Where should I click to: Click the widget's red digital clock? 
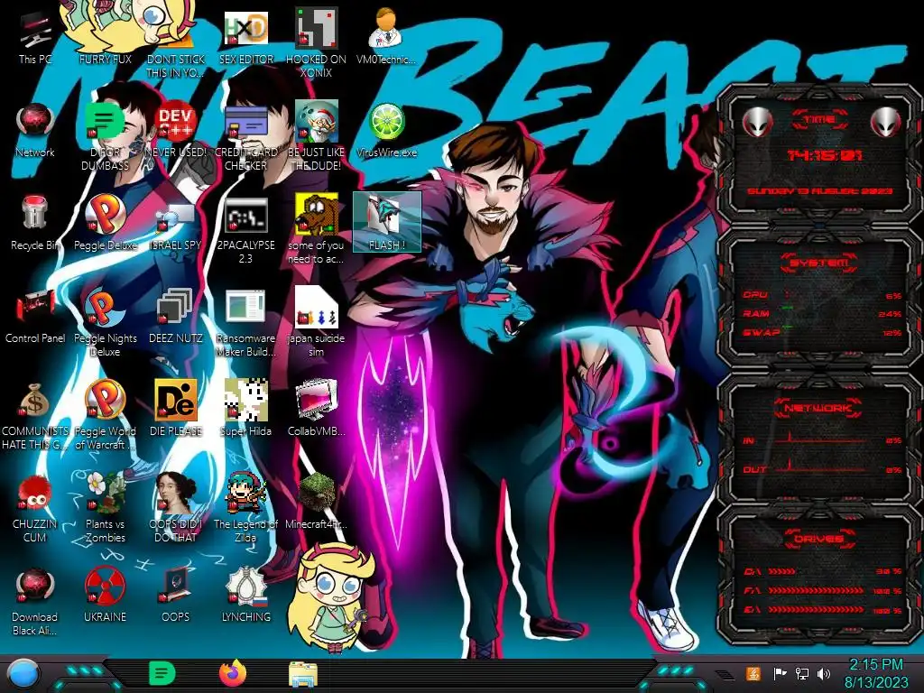pyautogui.click(x=825, y=155)
